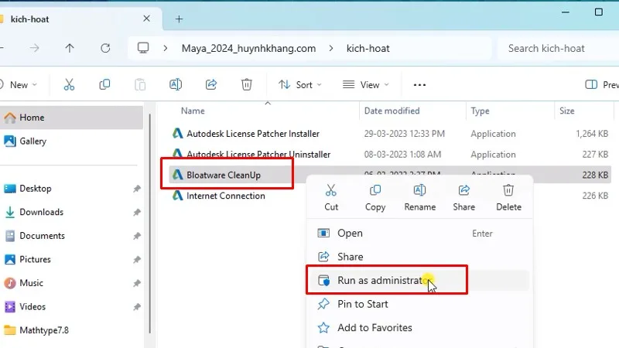Click Run as administrator
Screen dimensions: 619x348
pos(418,281)
